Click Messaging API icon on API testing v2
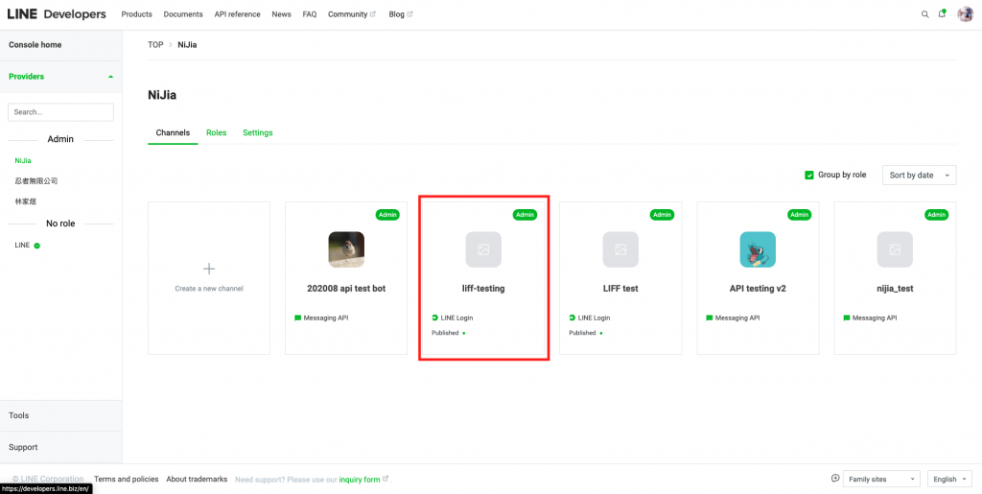 click(710, 318)
